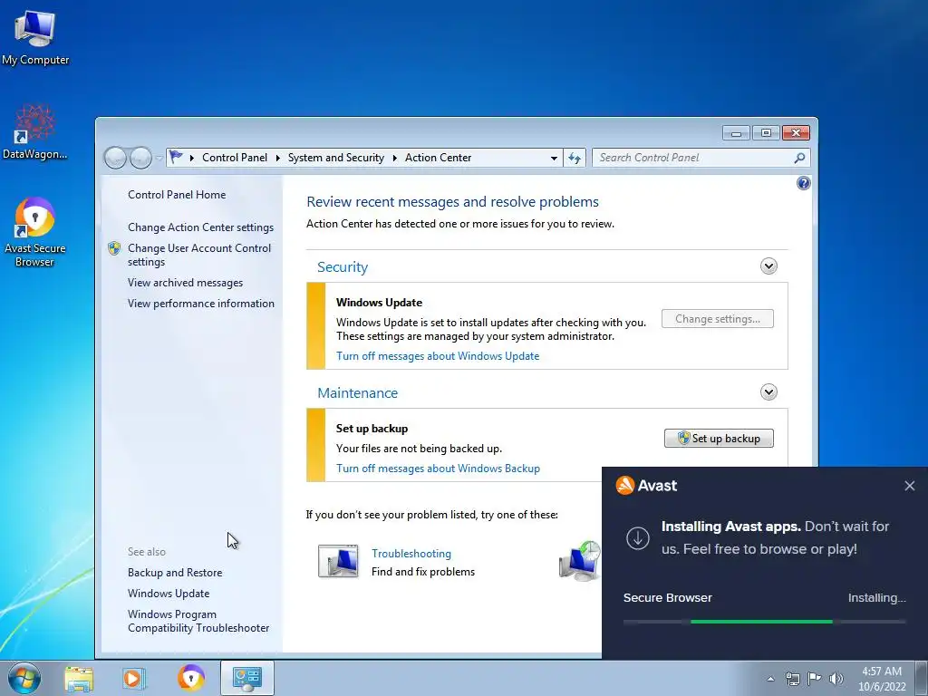Select Action Center breadcrumb
928x696 pixels.
tap(438, 158)
